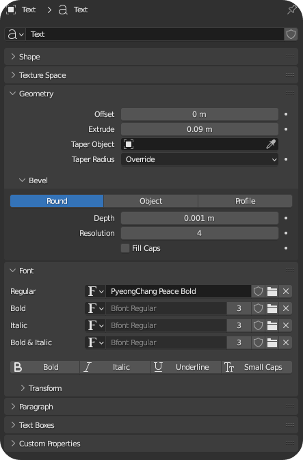
Task: Click the object icon in Taper Object field
Action: 129,144
